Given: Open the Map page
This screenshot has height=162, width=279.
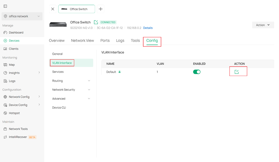Looking at the screenshot, I should [12, 65].
